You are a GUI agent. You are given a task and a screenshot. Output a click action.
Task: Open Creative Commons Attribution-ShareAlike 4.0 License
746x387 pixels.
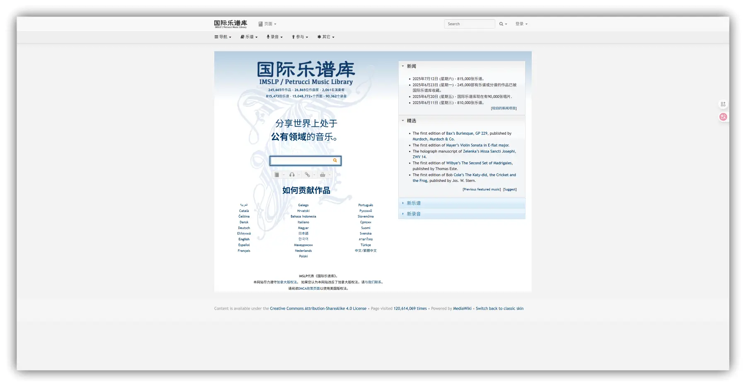318,309
